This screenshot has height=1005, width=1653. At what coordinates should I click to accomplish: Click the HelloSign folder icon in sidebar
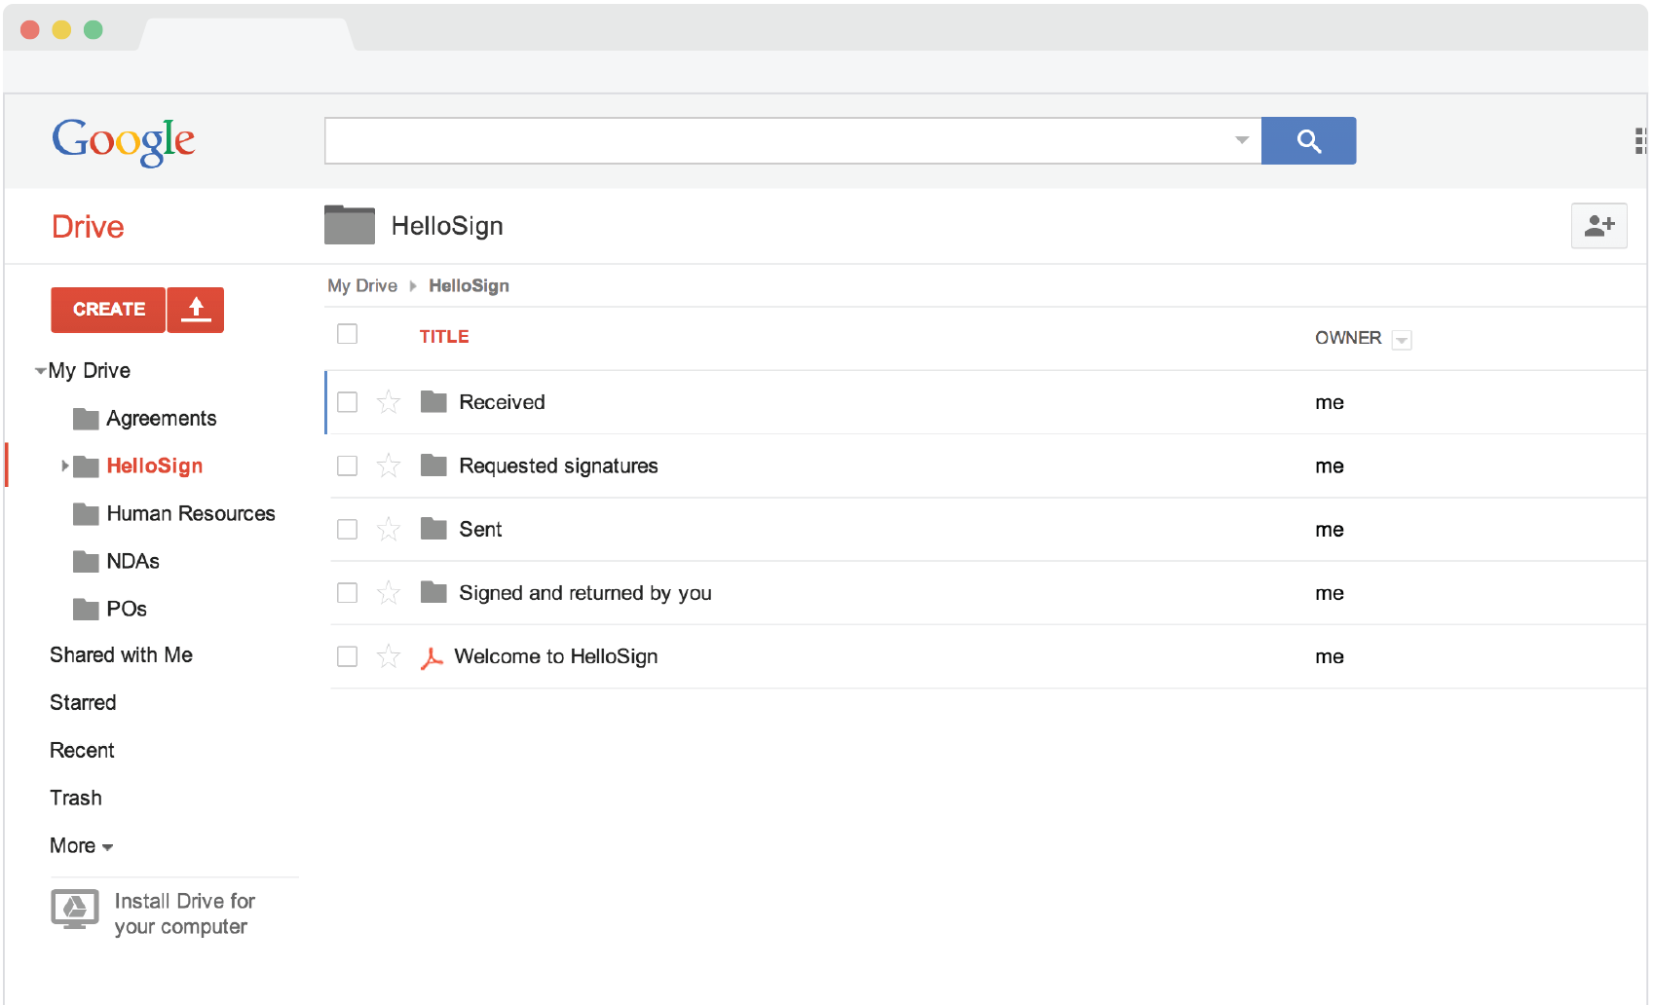point(86,466)
